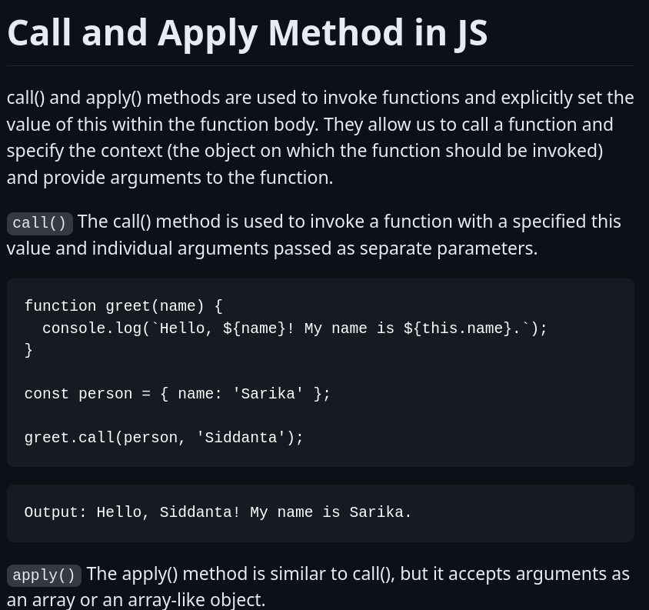Click the sentence 'The call() method is used to invoke'
Image resolution: width=649 pixels, height=610 pixels.
click(x=314, y=235)
